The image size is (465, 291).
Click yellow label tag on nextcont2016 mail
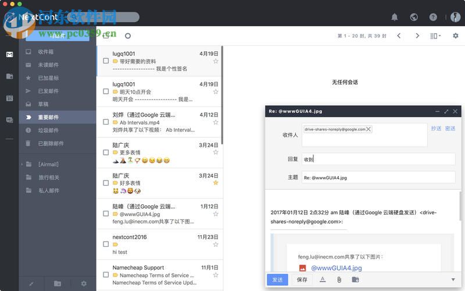point(115,244)
